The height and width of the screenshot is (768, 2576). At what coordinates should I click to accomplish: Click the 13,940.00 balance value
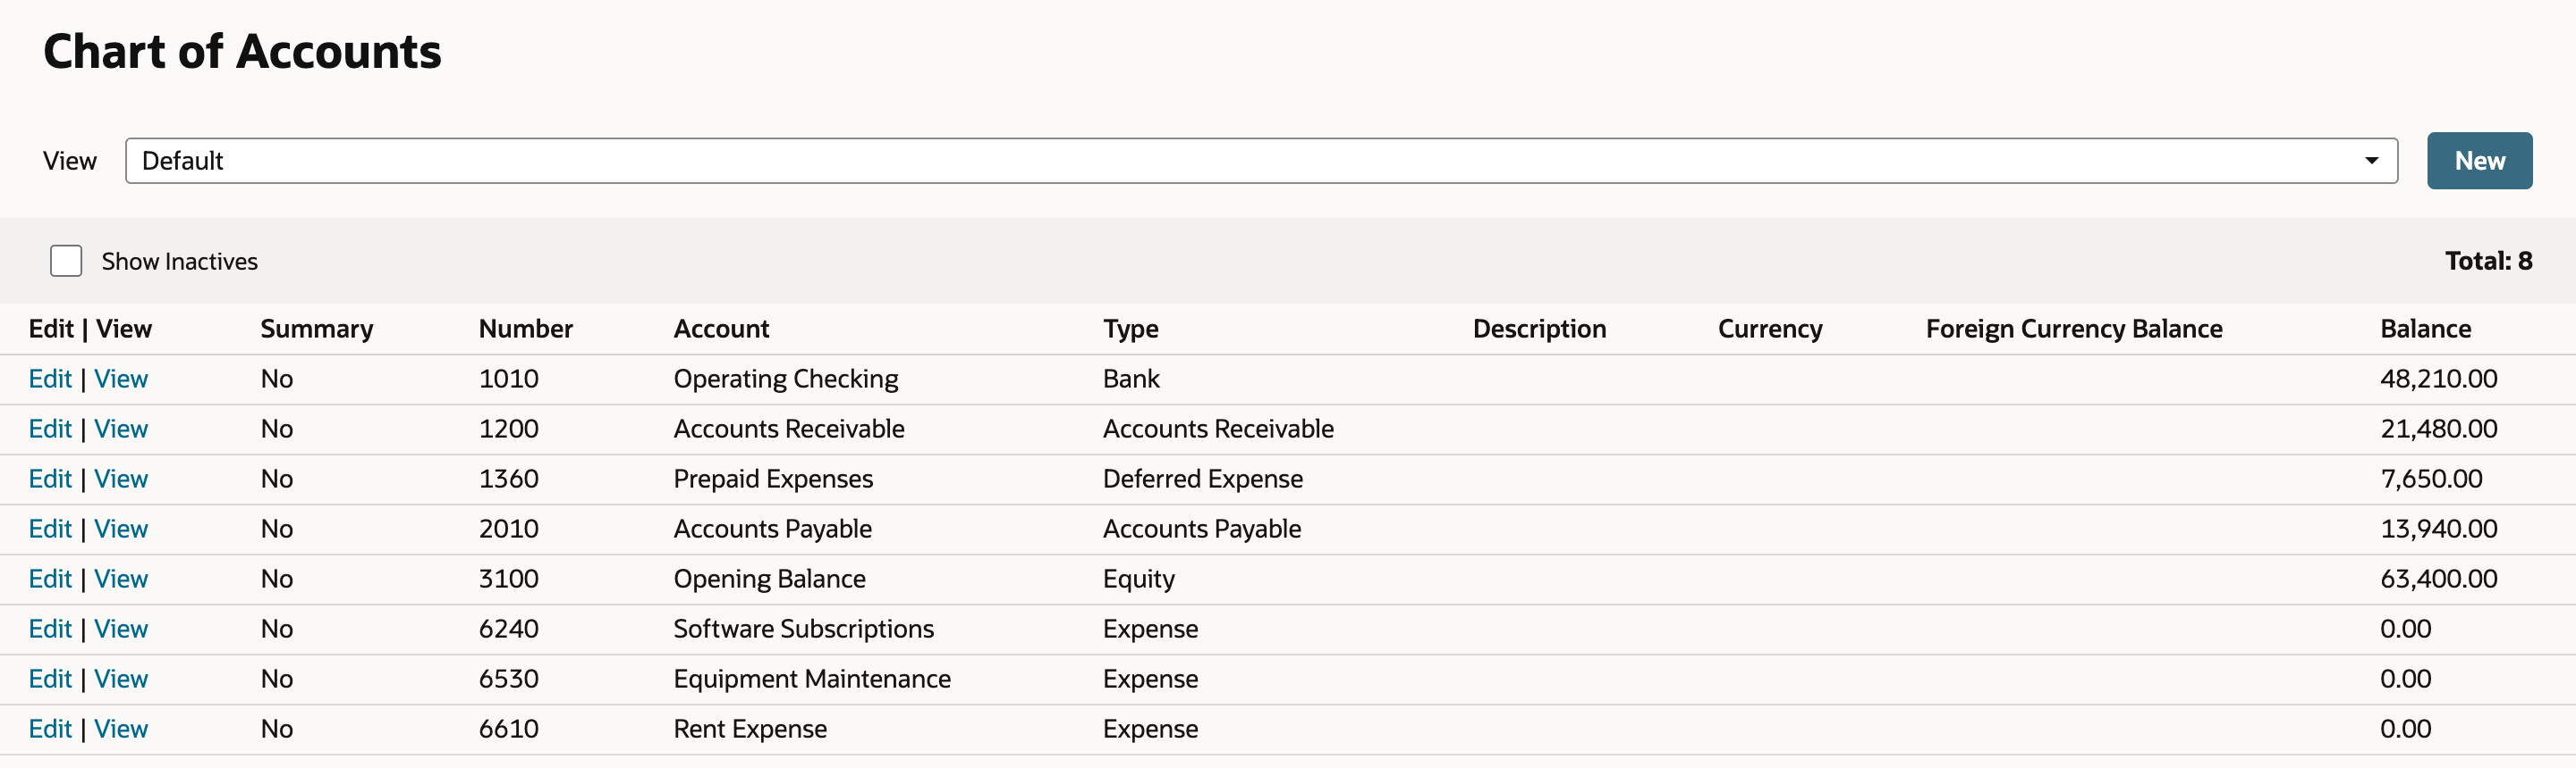(2438, 529)
